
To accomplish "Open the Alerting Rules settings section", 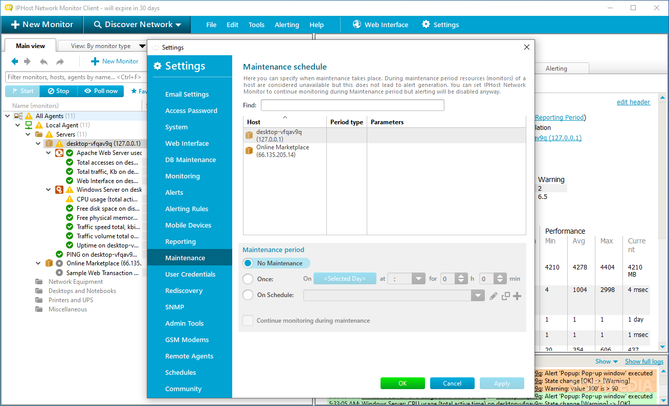I will (187, 209).
